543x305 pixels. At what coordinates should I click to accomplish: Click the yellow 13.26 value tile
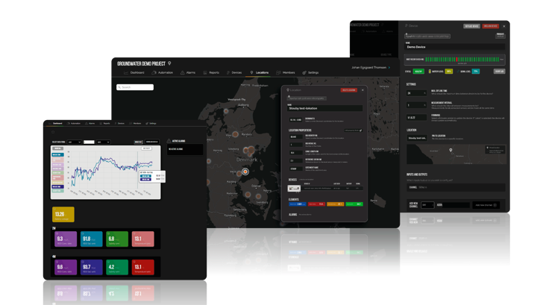63,215
